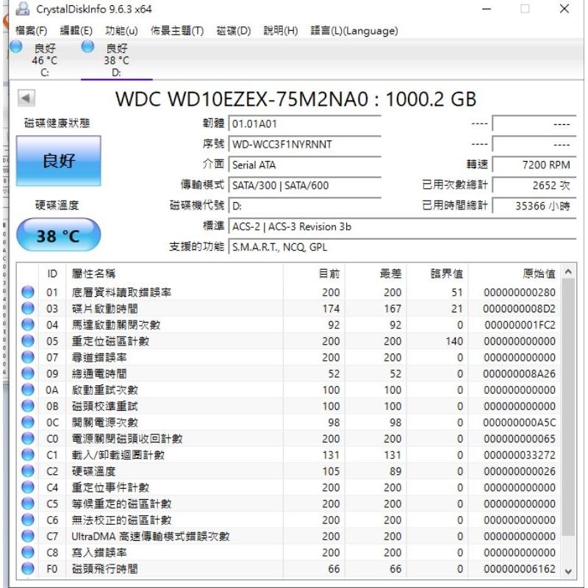Click status circle for attribute C2
The height and width of the screenshot is (588, 588).
pos(28,470)
